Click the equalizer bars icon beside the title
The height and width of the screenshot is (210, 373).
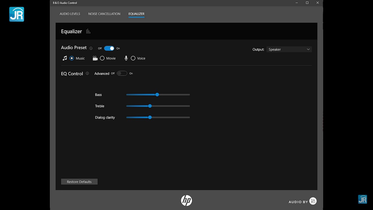tap(88, 32)
